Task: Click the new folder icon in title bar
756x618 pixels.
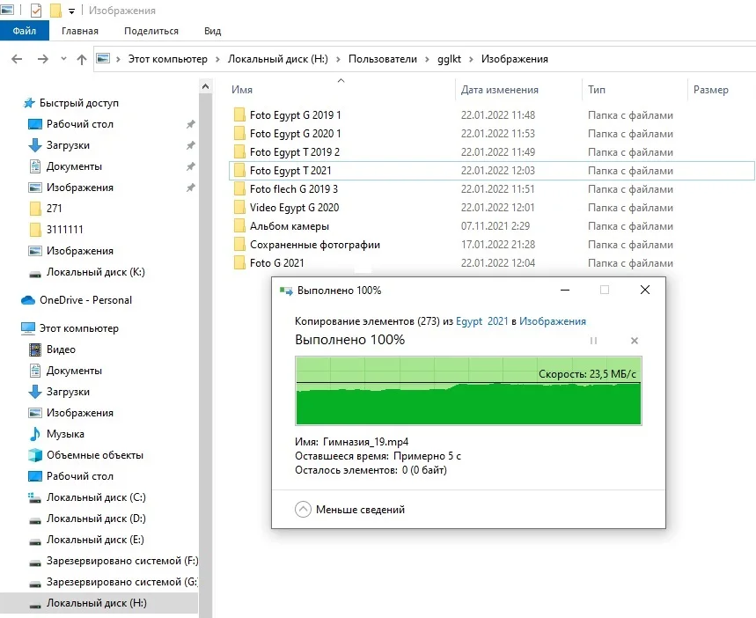Action: [56, 11]
